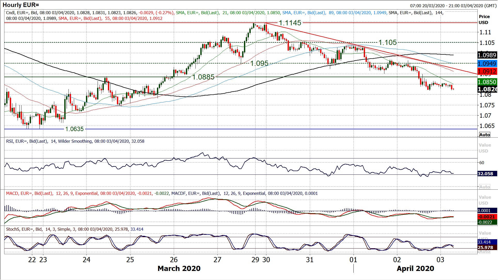The image size is (498, 280).
Task: Click the Auto button in price panel
Action: (x=485, y=135)
